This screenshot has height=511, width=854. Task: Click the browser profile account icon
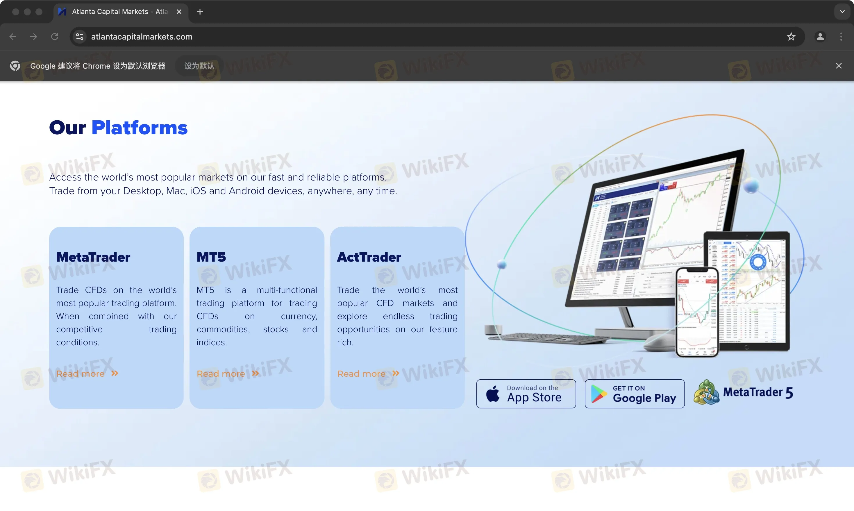coord(821,37)
